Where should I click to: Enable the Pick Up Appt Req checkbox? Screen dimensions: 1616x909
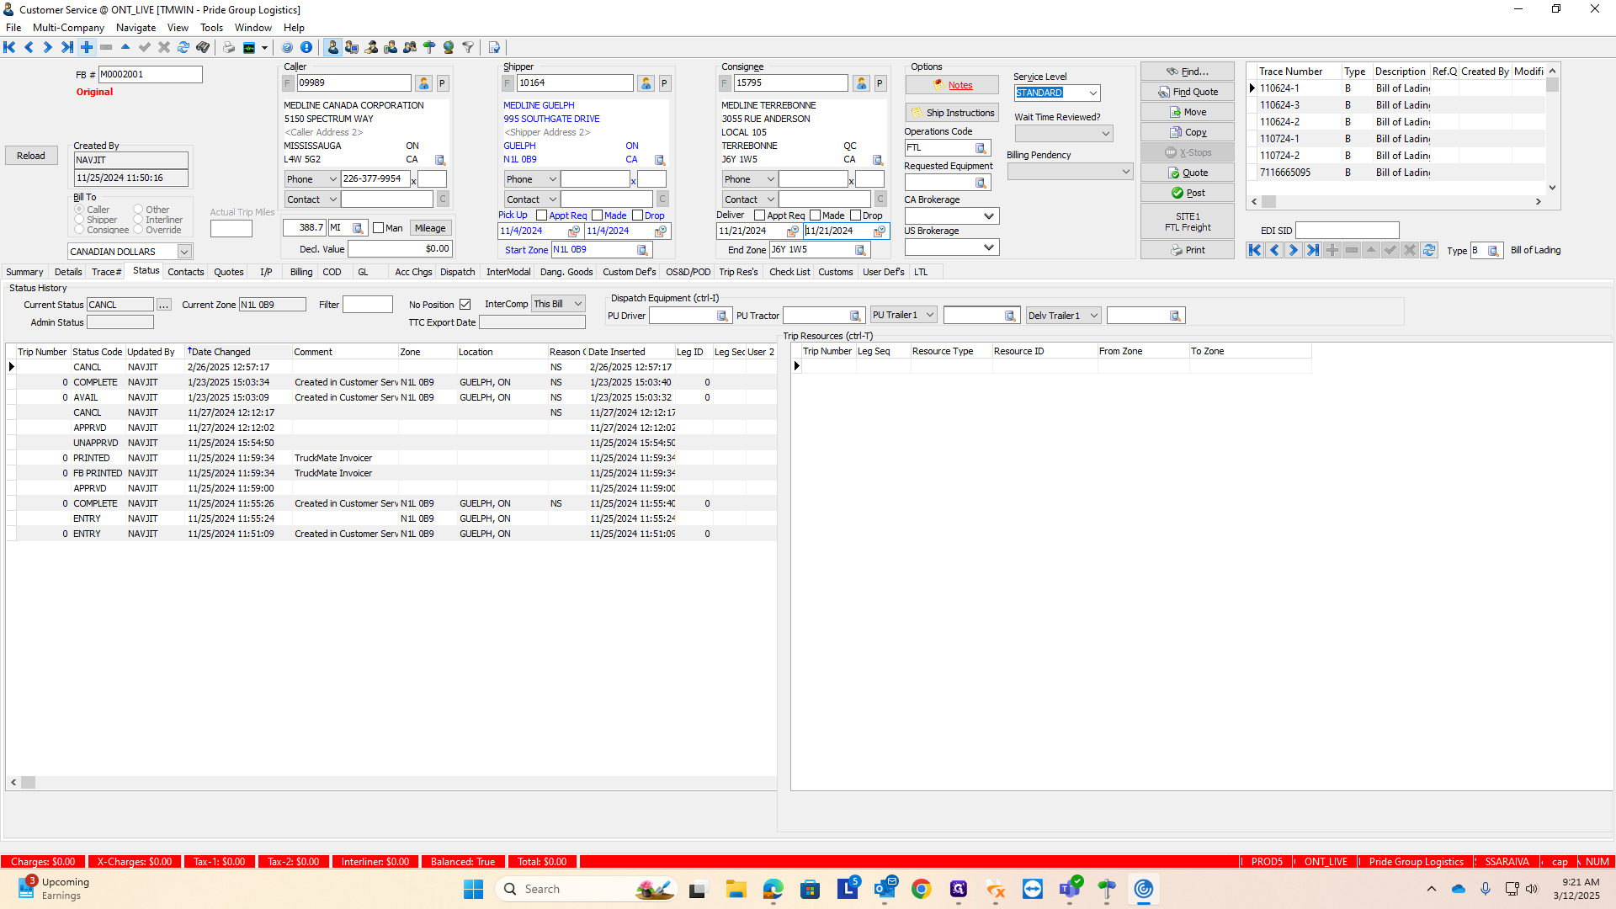click(542, 215)
